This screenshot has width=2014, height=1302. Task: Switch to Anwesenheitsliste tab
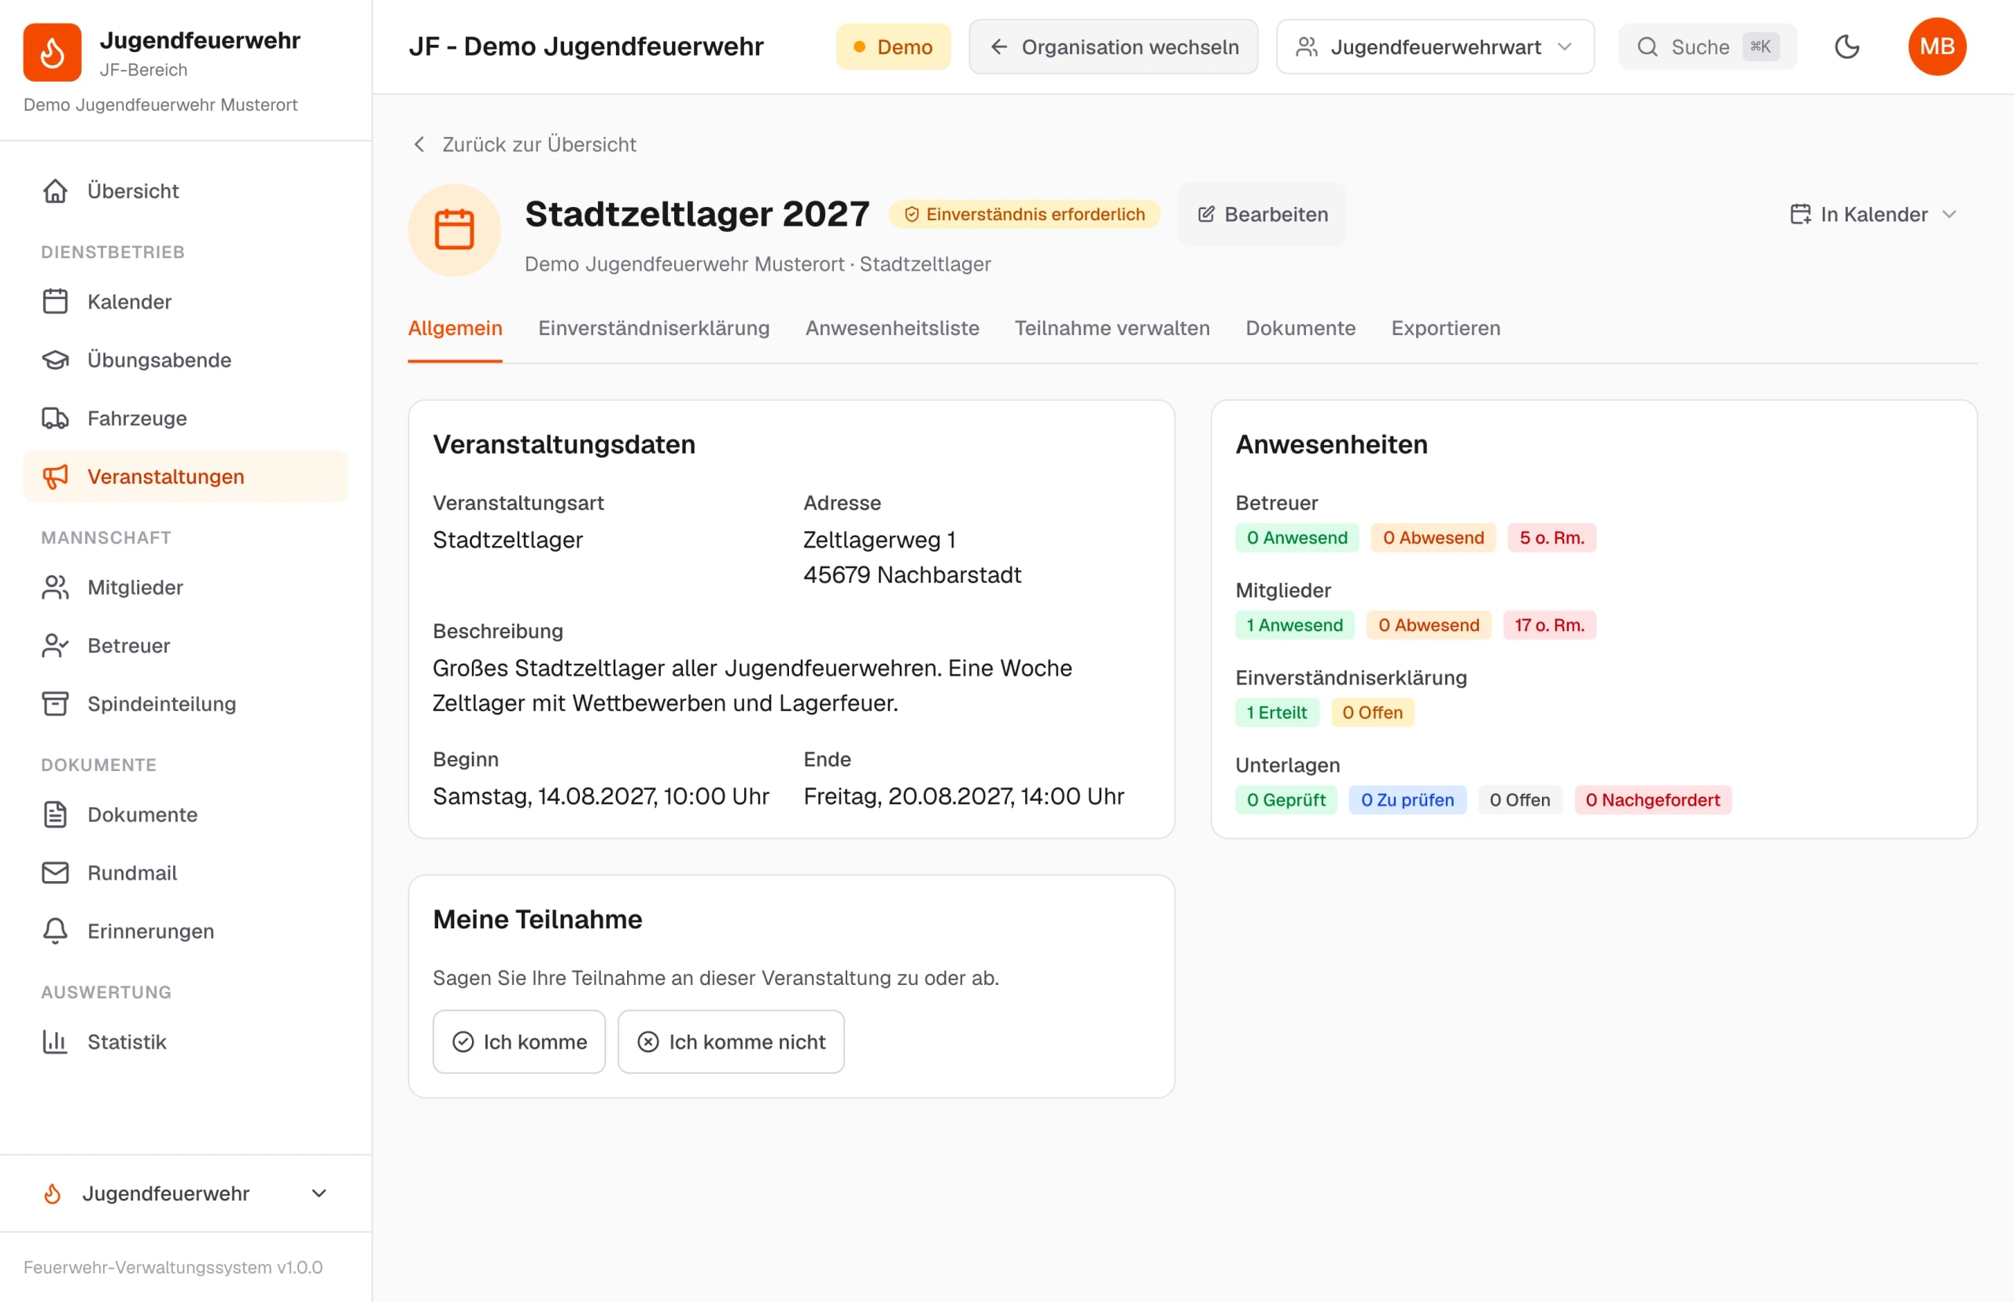point(892,328)
